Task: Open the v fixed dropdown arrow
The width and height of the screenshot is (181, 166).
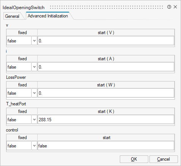Action: click(34, 41)
